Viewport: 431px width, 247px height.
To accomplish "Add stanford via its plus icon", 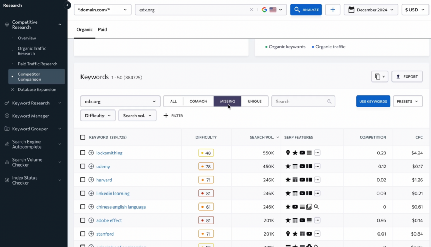I will coord(91,234).
